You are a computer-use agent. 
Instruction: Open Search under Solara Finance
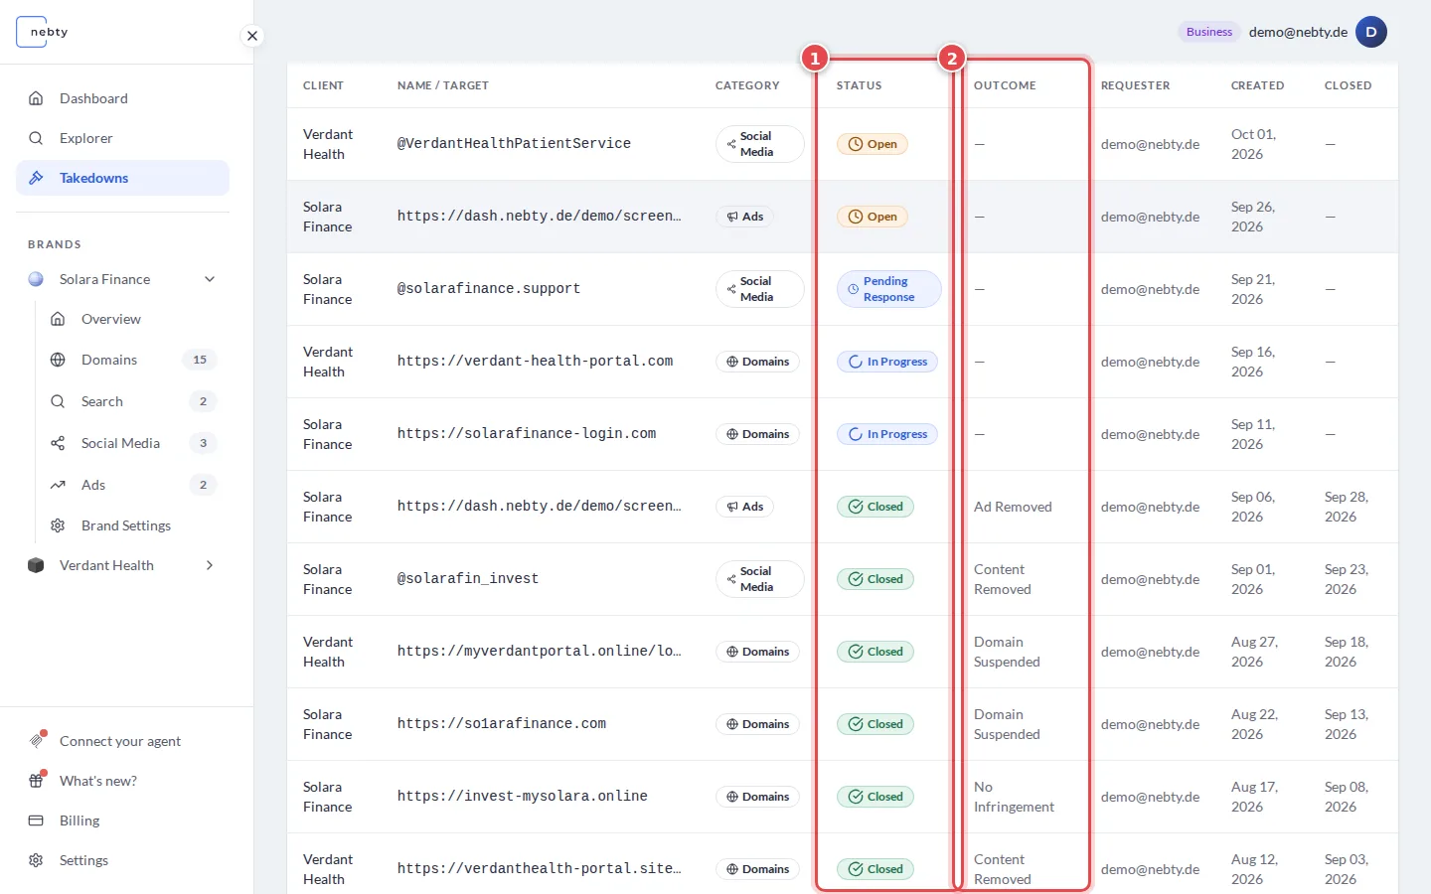(x=133, y=401)
